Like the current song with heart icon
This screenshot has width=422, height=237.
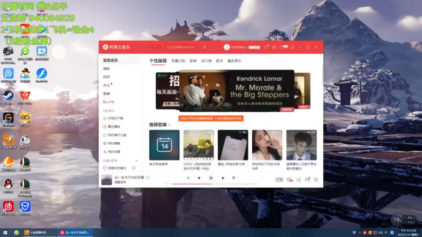[148, 177]
